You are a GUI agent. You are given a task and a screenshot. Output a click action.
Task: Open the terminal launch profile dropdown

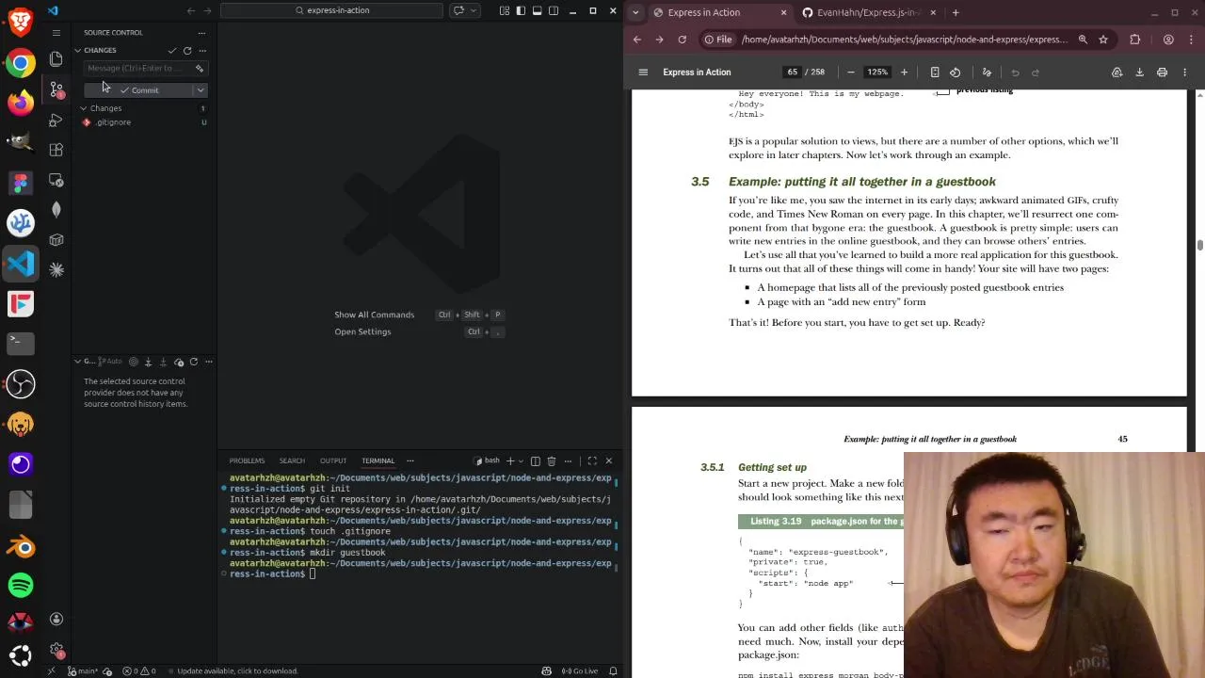pyautogui.click(x=521, y=460)
